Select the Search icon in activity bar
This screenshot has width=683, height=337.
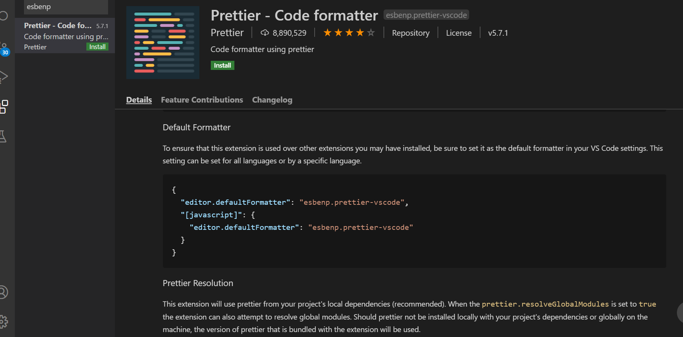[x=3, y=16]
